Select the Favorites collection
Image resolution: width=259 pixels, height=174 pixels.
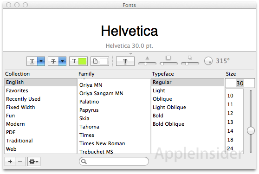coord(41,90)
